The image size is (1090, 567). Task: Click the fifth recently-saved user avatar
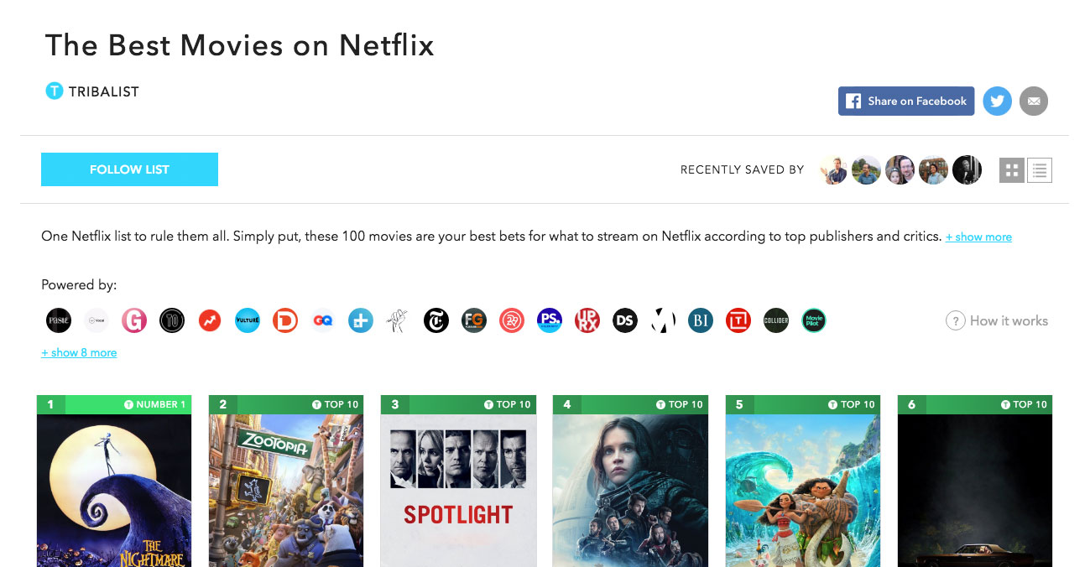point(967,170)
